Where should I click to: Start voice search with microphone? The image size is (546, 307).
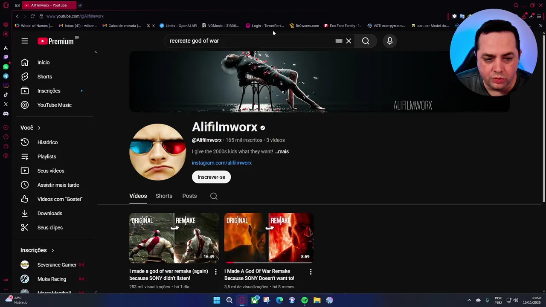pyautogui.click(x=389, y=41)
